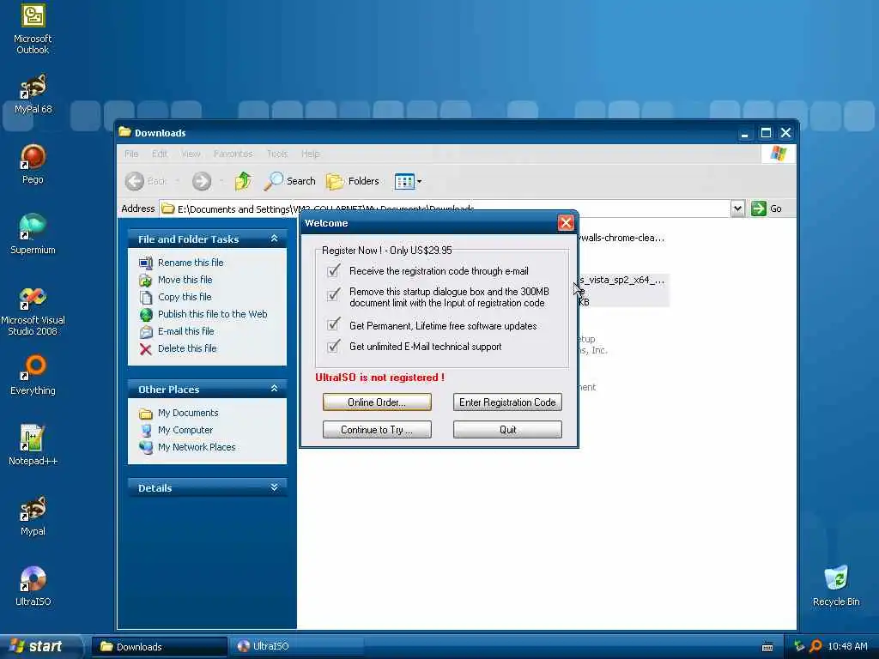The width and height of the screenshot is (879, 659).
Task: Click the network tray icon
Action: tap(799, 646)
